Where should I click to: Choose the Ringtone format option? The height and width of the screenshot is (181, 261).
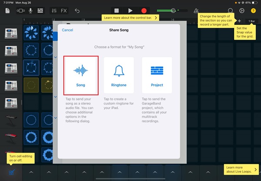(119, 75)
